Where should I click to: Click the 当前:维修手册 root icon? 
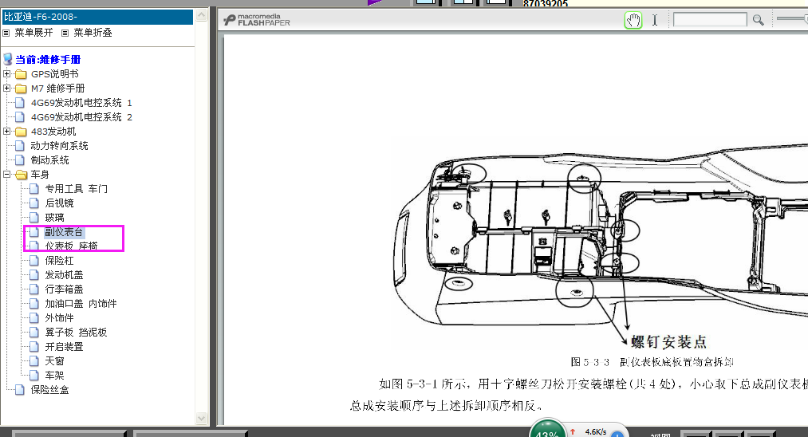coord(8,59)
